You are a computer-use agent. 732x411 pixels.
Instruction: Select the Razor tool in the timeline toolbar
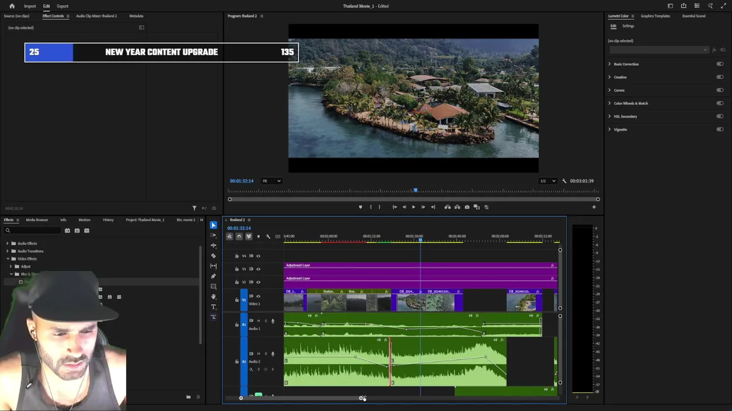click(213, 256)
